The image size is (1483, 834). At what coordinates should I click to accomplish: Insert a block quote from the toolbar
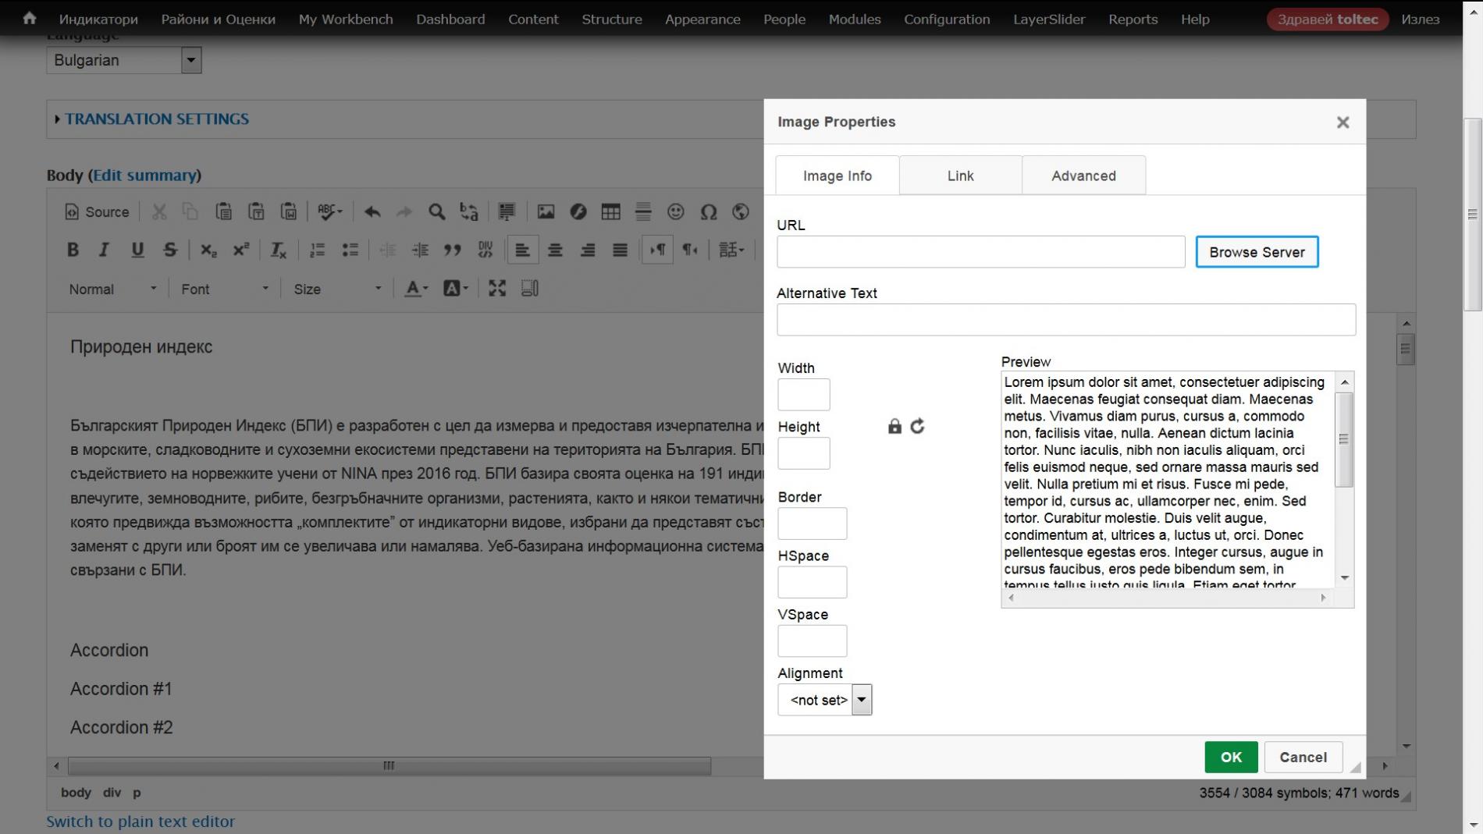tap(452, 250)
